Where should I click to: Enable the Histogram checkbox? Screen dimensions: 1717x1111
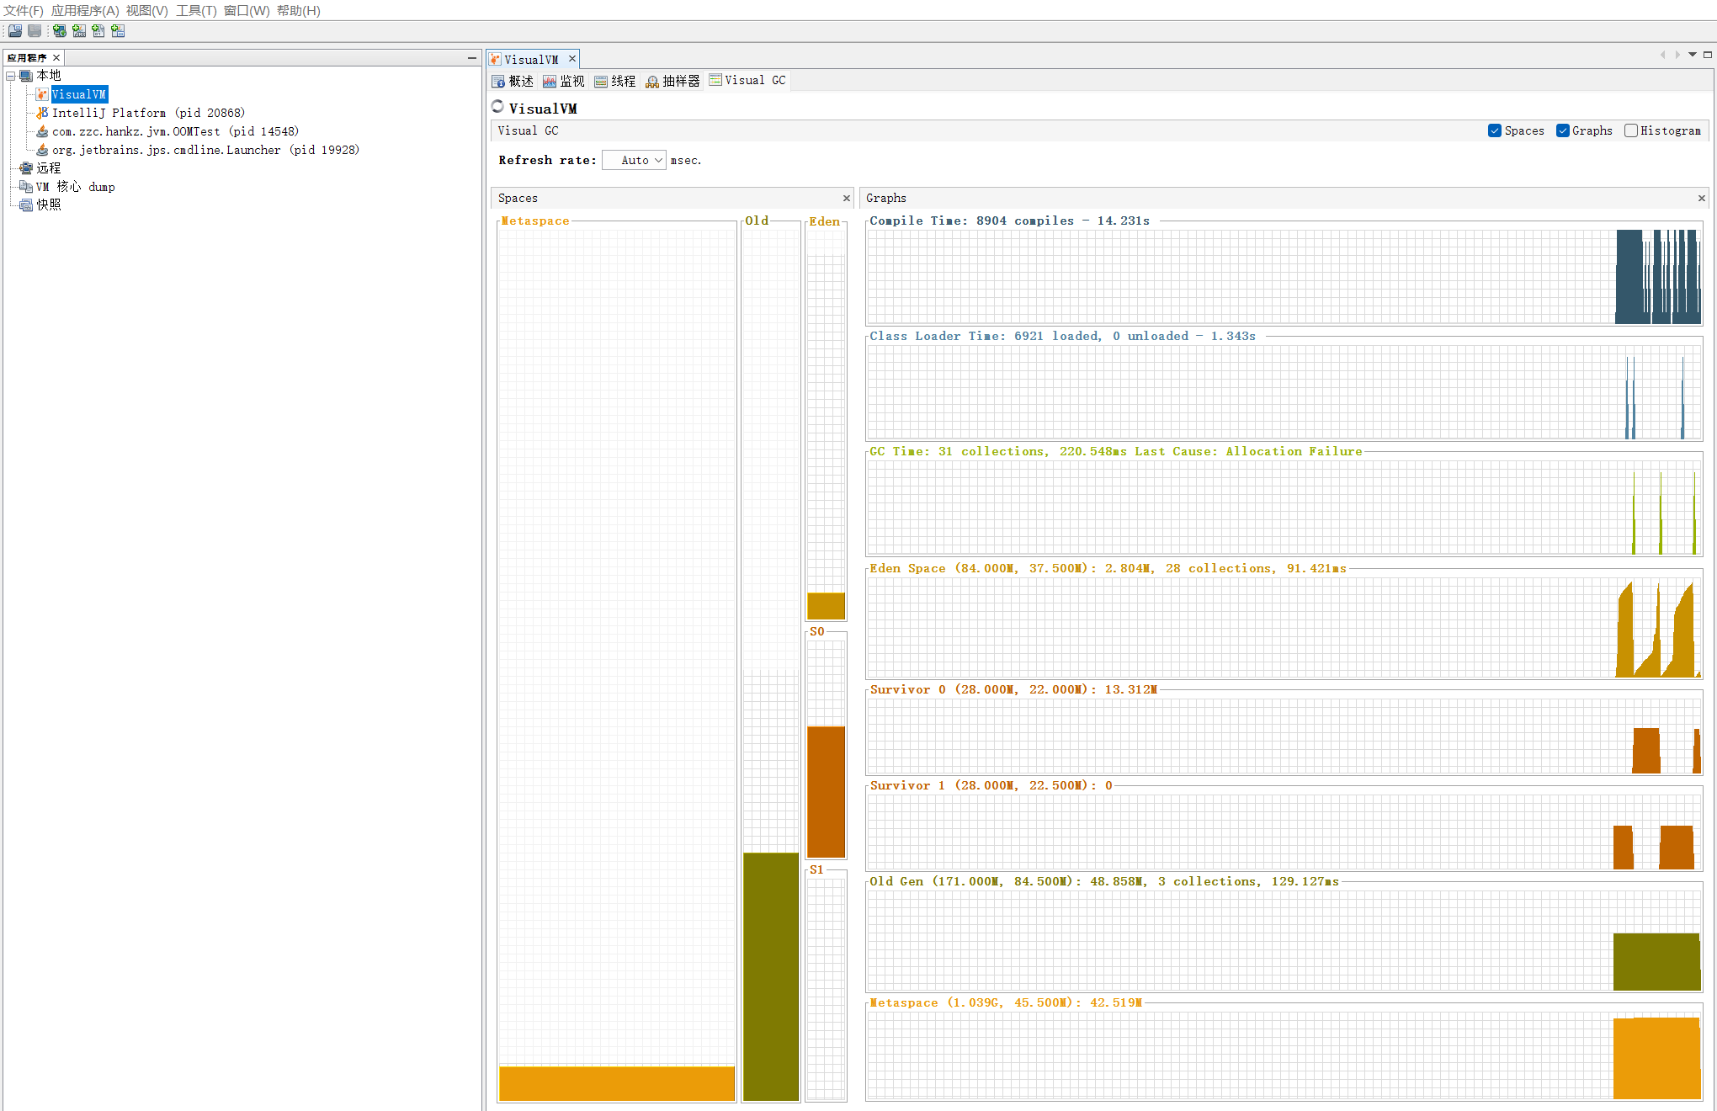click(x=1631, y=130)
